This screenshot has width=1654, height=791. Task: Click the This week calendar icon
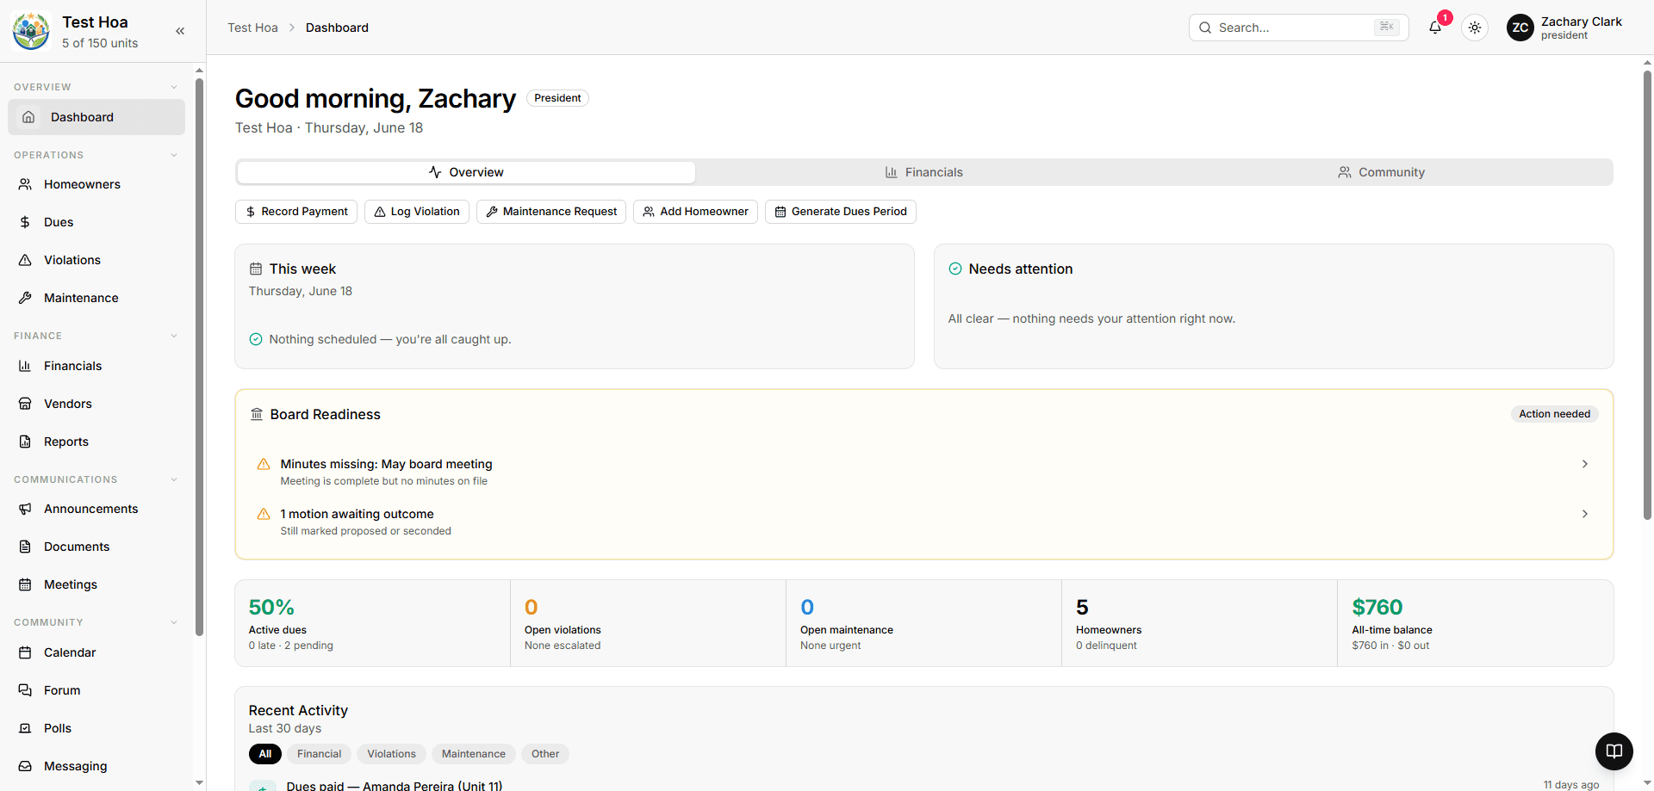point(256,269)
